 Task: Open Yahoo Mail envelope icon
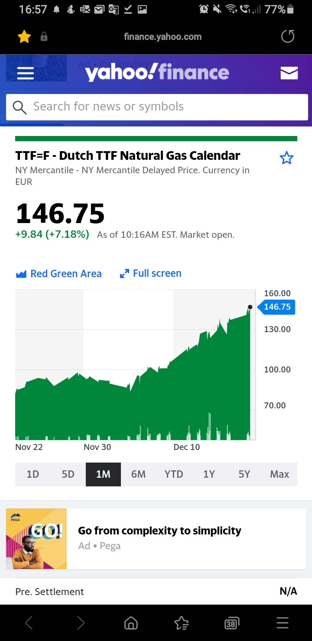tap(289, 73)
